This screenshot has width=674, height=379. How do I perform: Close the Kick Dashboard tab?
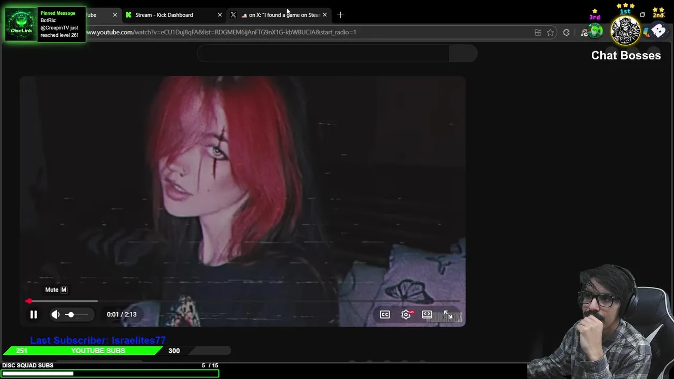[x=220, y=15]
